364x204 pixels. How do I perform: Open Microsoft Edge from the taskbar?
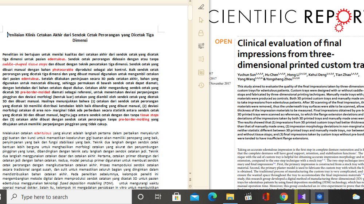tap(212, 197)
